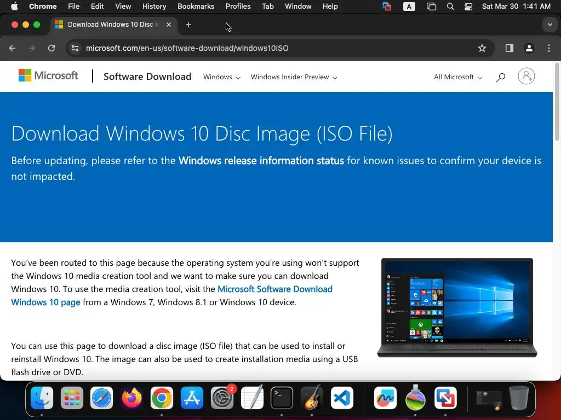Launch Safari from the Dock
This screenshot has width=561, height=420.
tap(101, 398)
